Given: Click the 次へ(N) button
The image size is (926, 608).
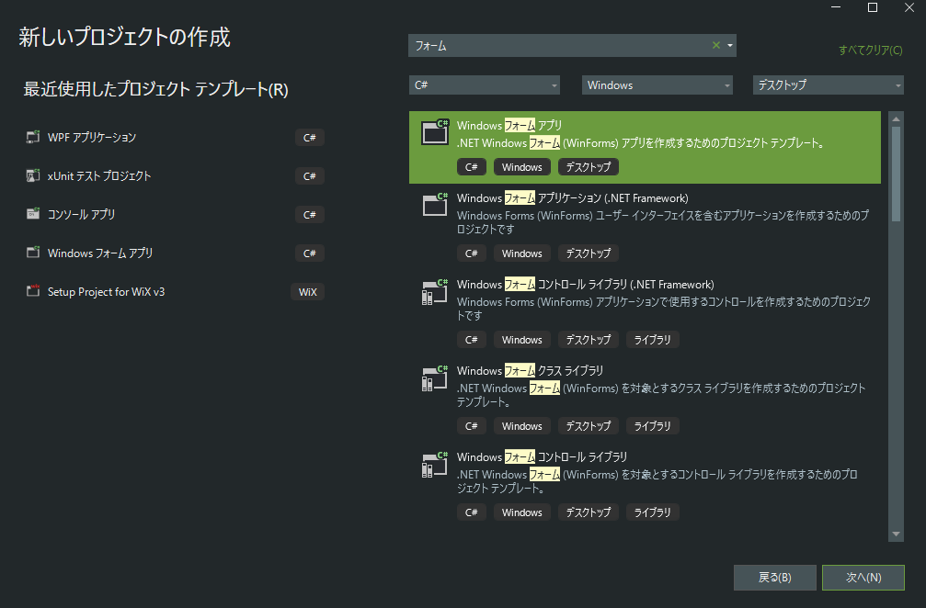Looking at the screenshot, I should point(863,578).
